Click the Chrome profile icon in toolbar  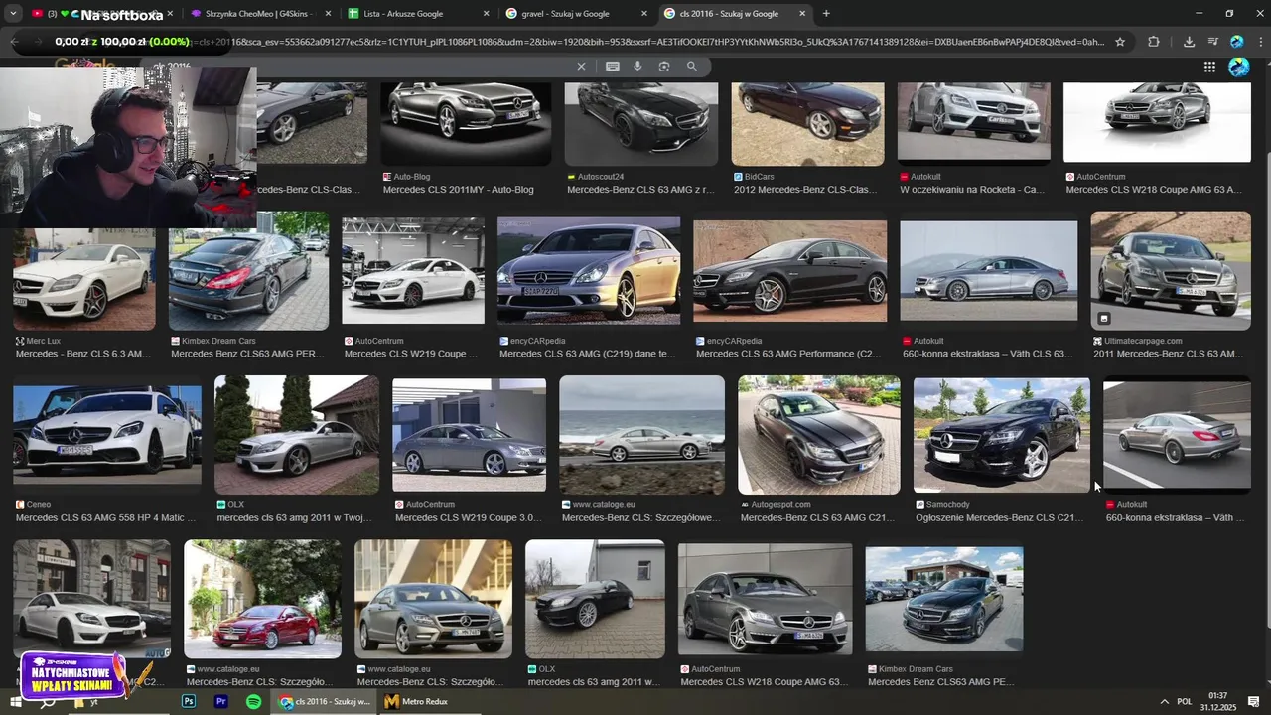[1237, 42]
